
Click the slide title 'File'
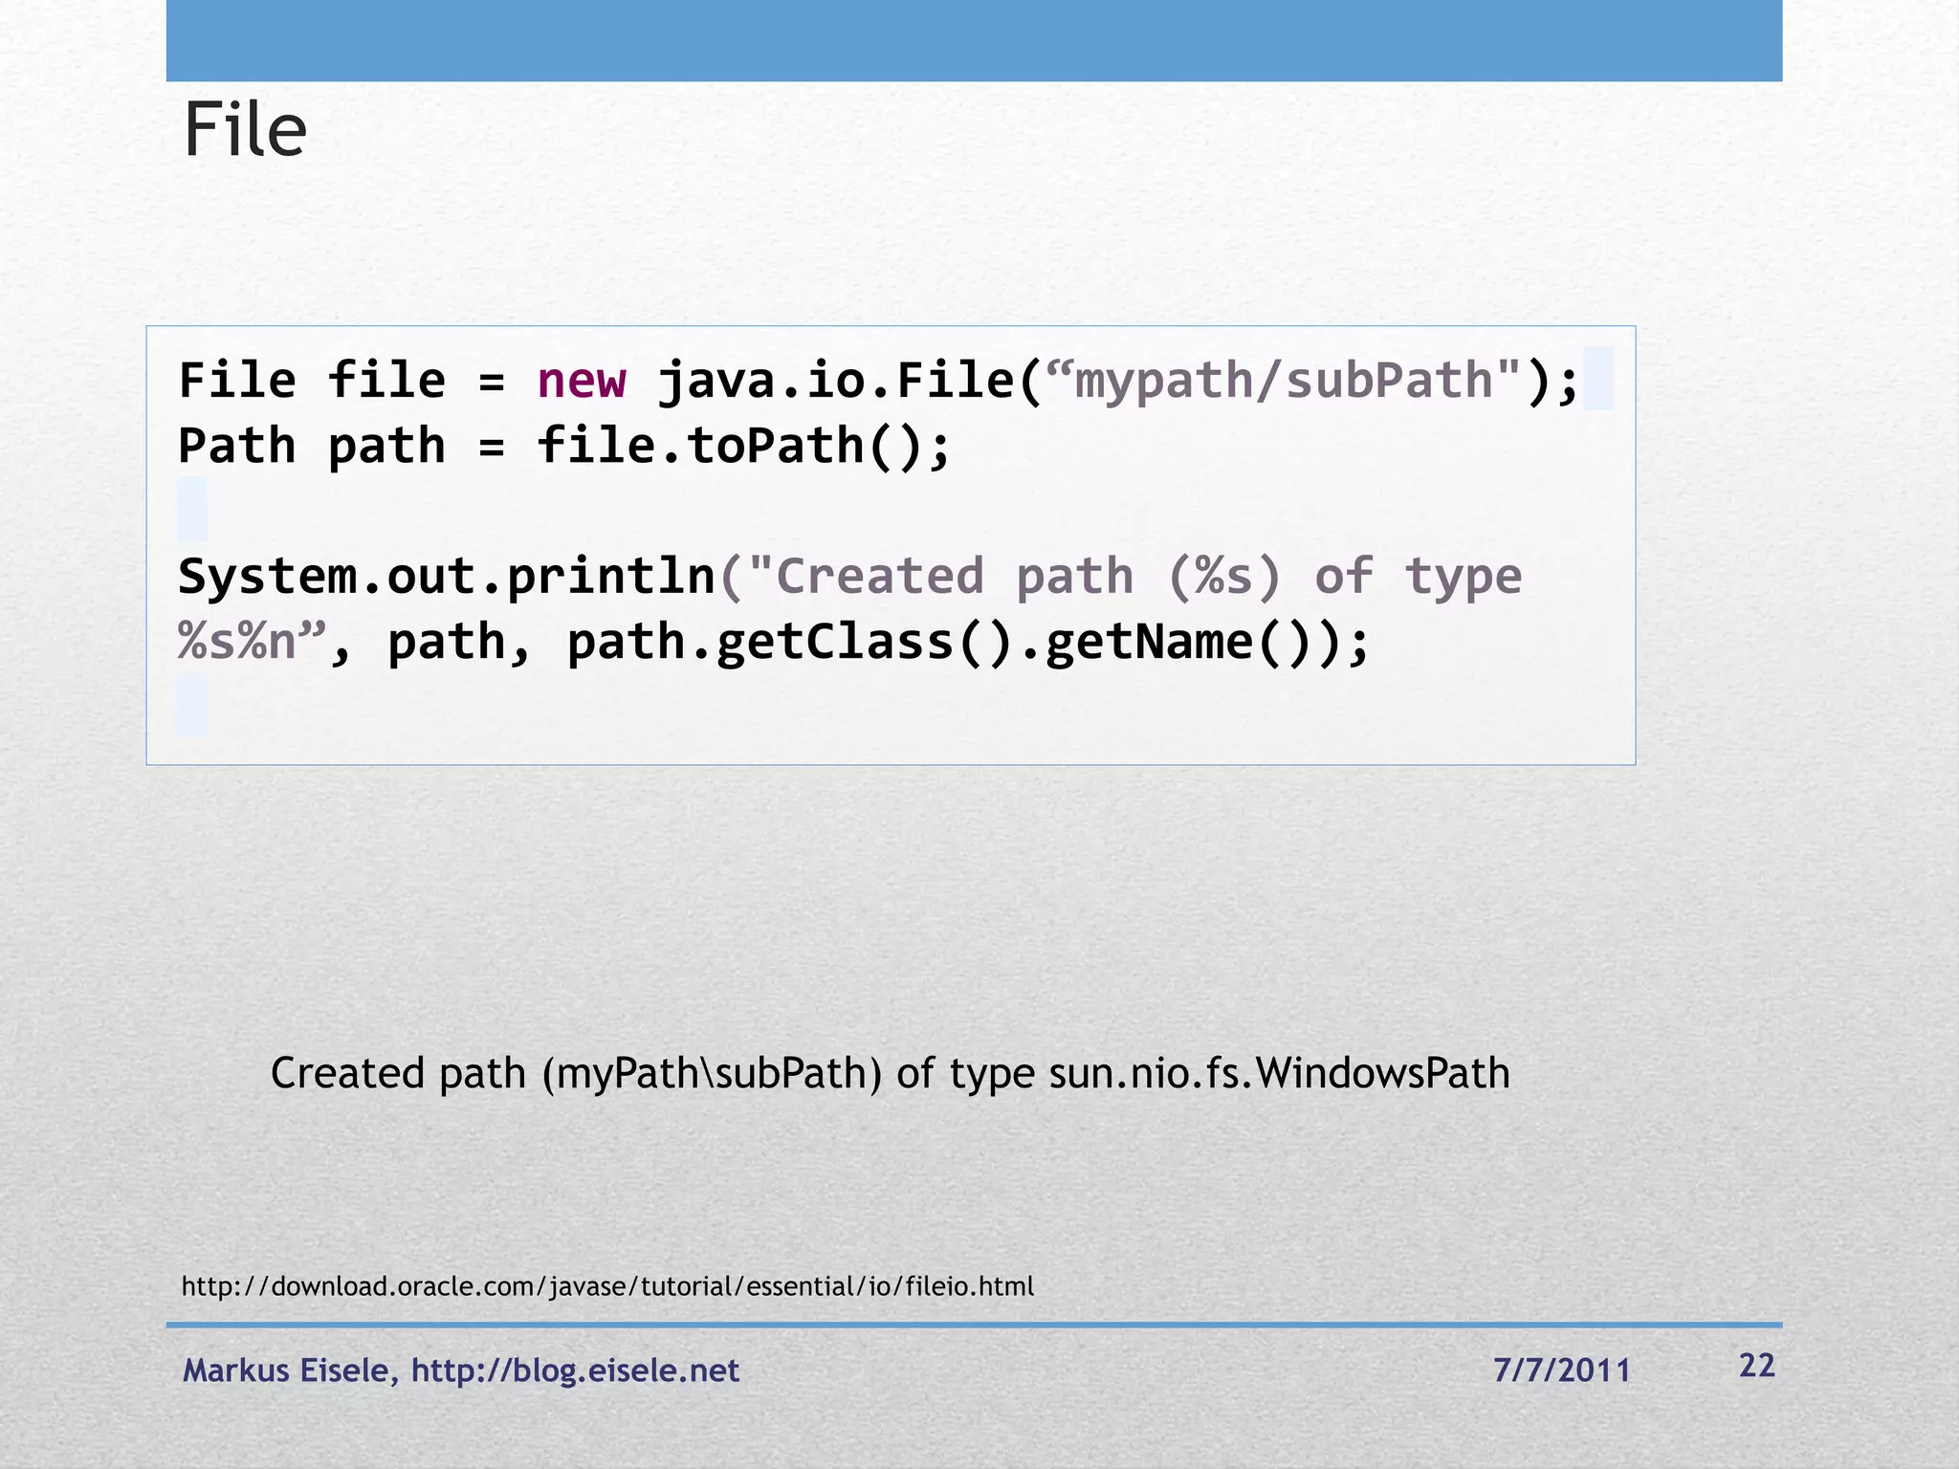coord(245,130)
